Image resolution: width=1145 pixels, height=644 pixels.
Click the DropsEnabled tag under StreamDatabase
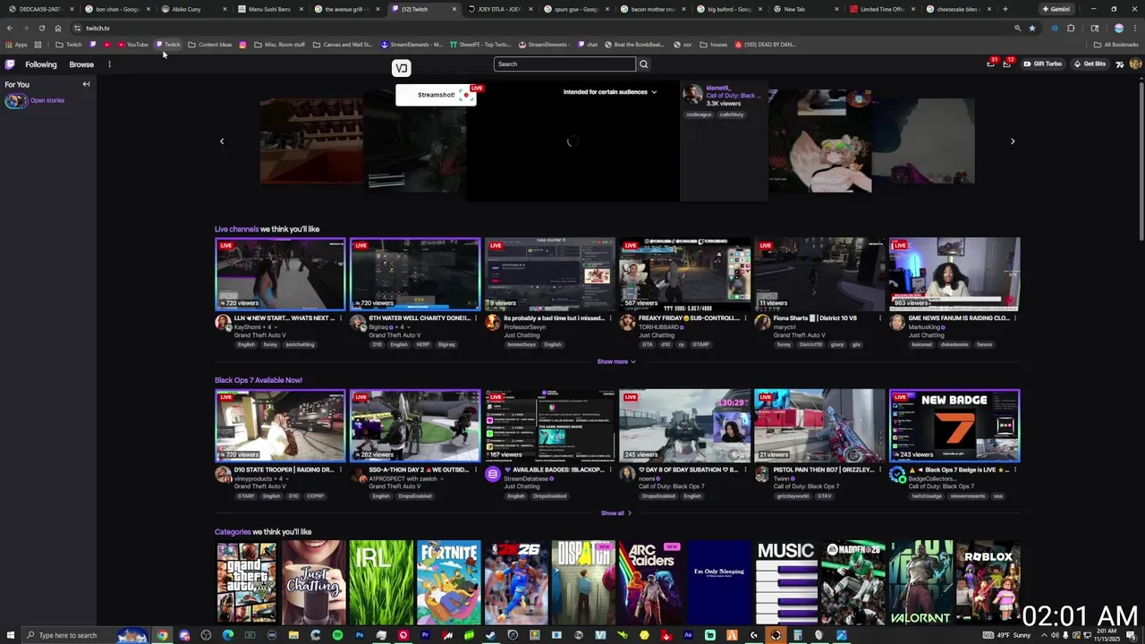point(550,496)
